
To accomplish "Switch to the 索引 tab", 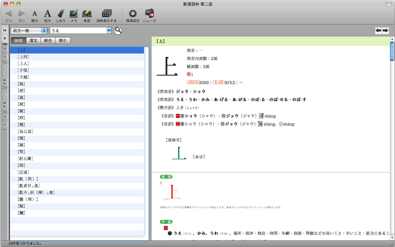I will pyautogui.click(x=63, y=40).
